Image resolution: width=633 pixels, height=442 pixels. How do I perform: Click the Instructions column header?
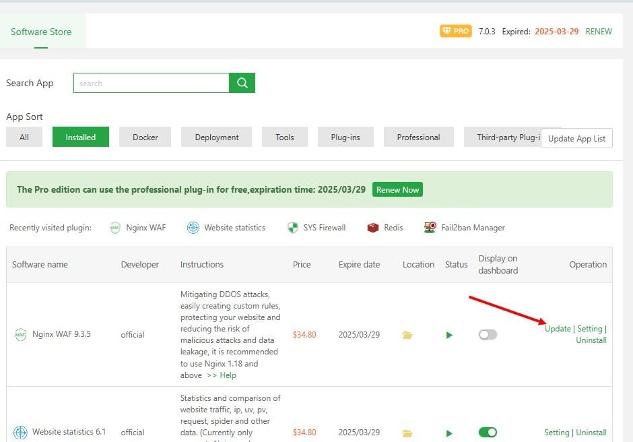coord(202,265)
